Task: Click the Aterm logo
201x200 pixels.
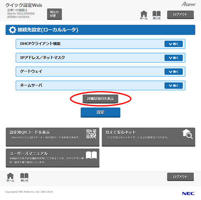Action: tap(189, 4)
